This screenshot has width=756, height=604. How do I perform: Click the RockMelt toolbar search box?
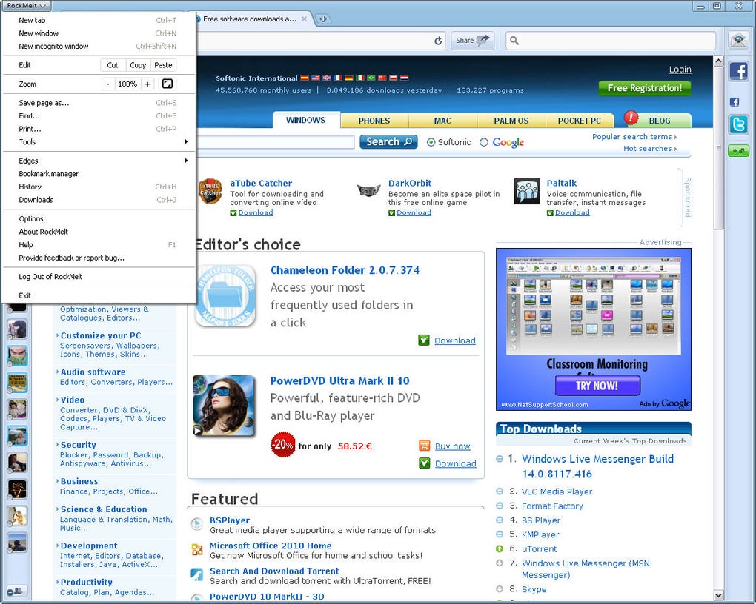point(611,41)
